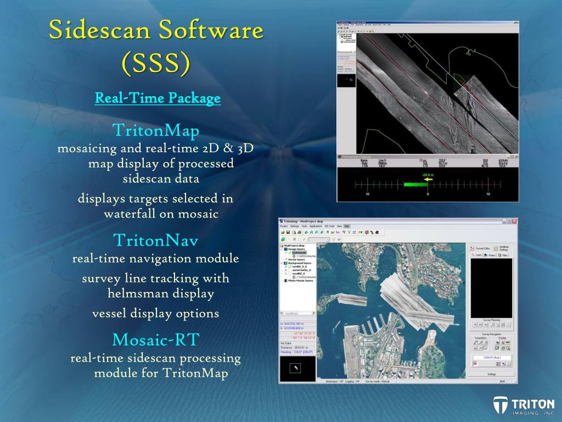
Task: Open the dropdown combo box on second toolbar
Action: point(319,240)
